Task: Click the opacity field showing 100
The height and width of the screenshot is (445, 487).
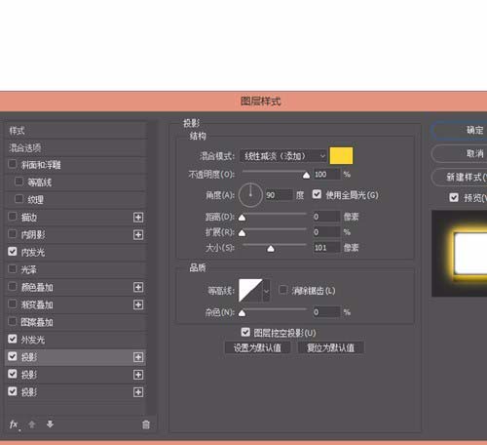Action: (x=326, y=175)
